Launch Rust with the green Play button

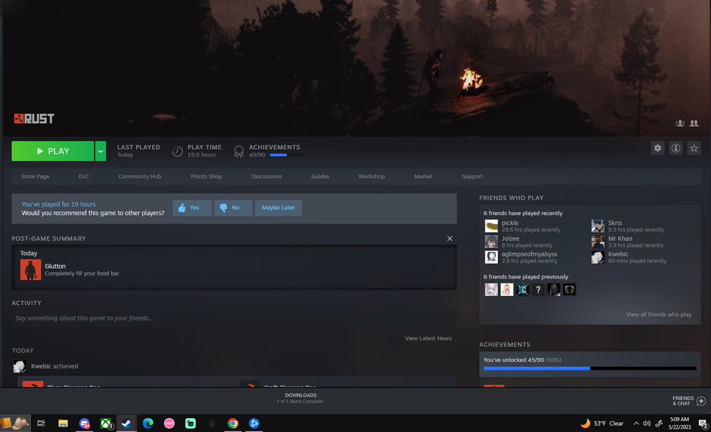click(x=53, y=151)
